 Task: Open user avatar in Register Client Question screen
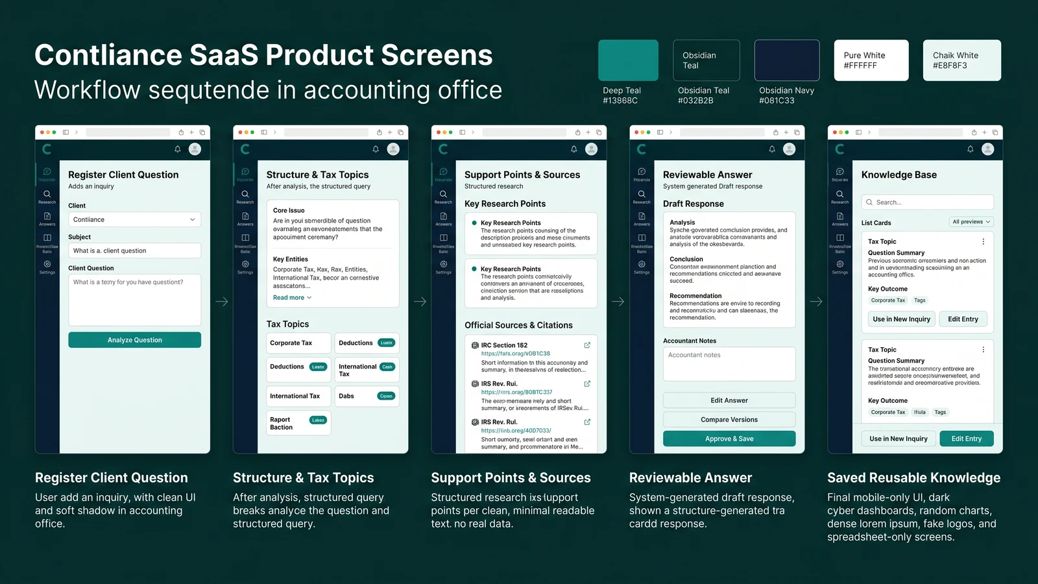[195, 149]
